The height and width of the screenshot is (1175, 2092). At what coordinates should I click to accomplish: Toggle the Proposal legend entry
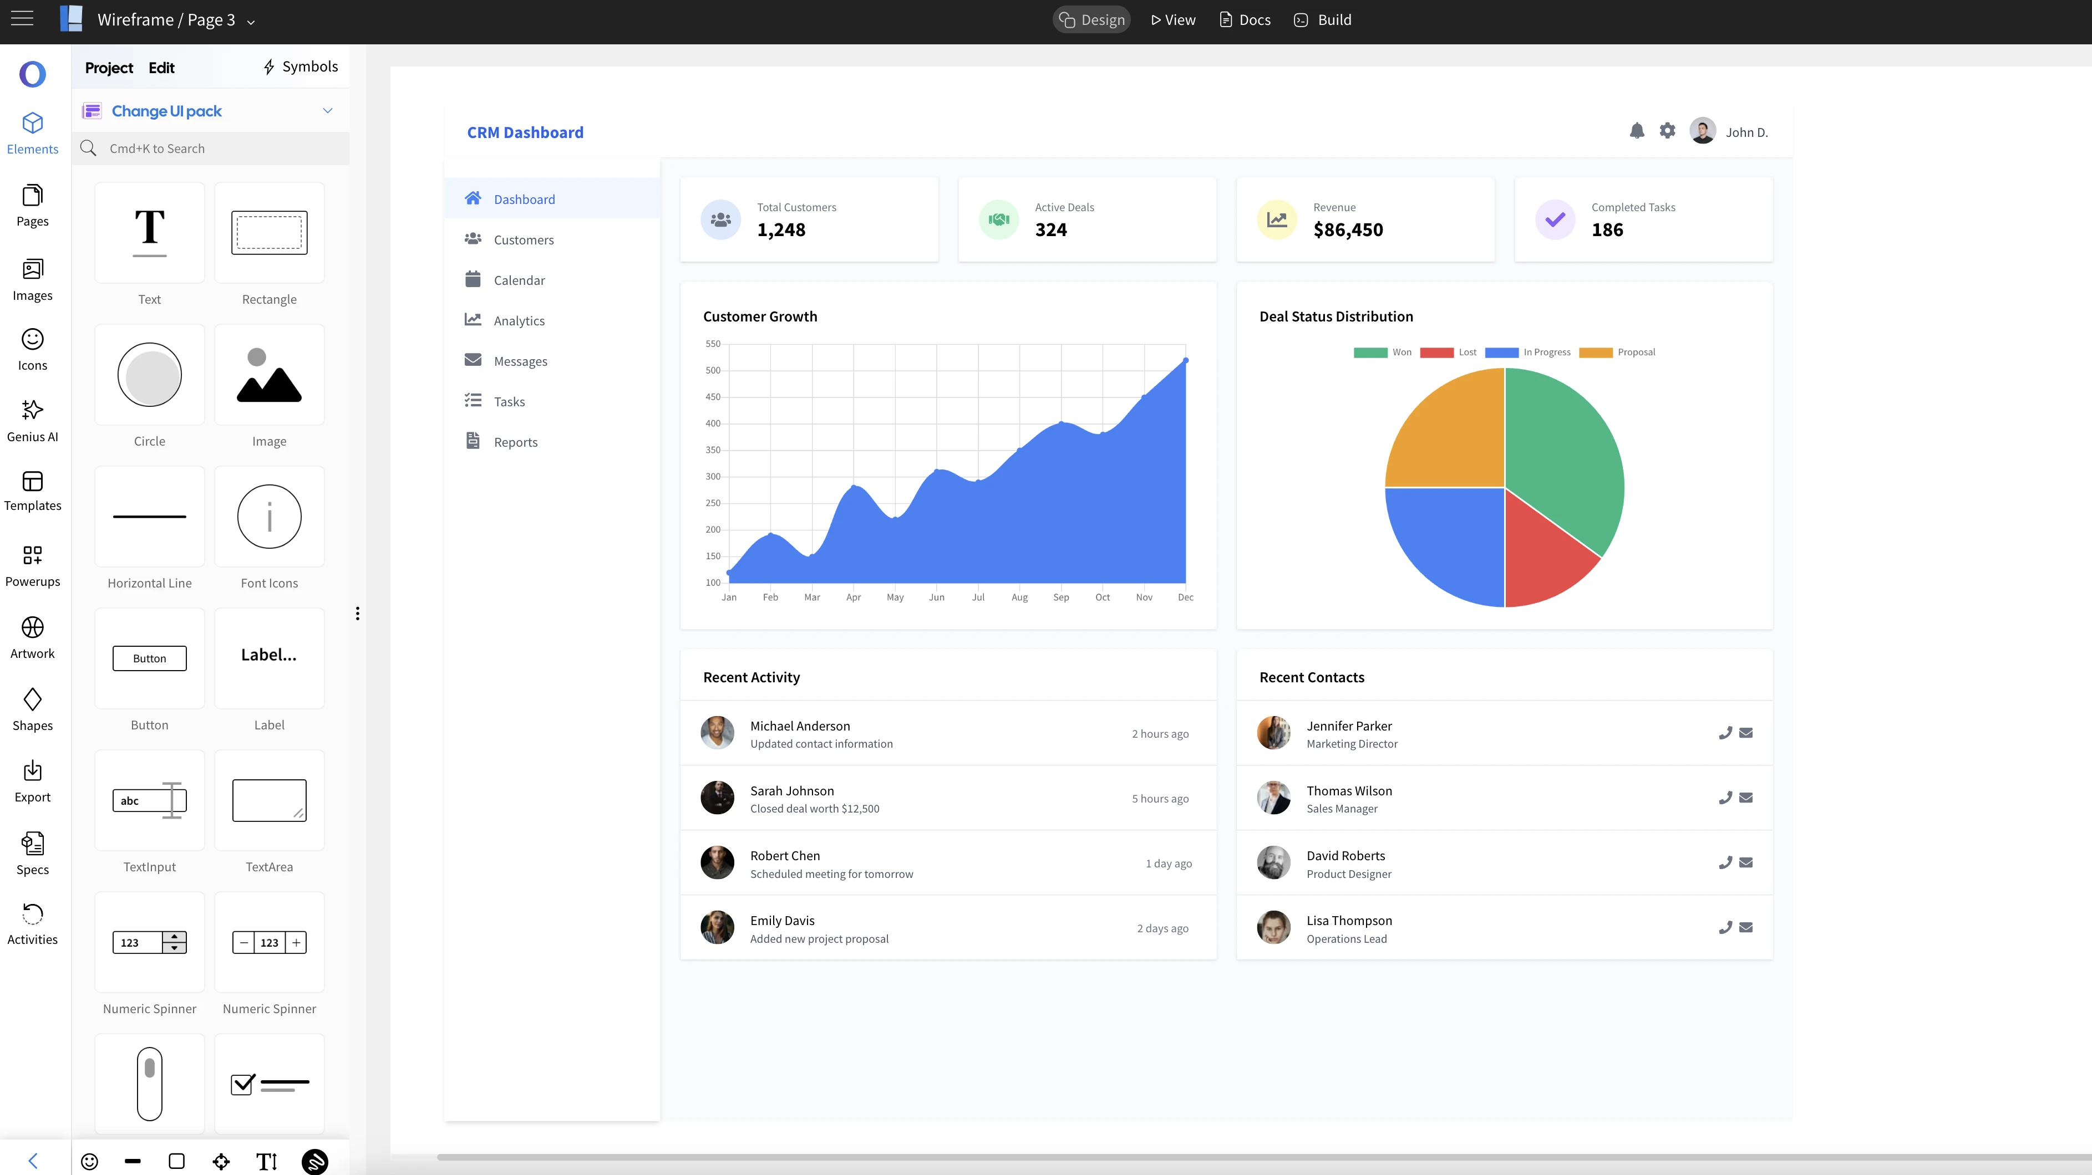click(x=1616, y=352)
